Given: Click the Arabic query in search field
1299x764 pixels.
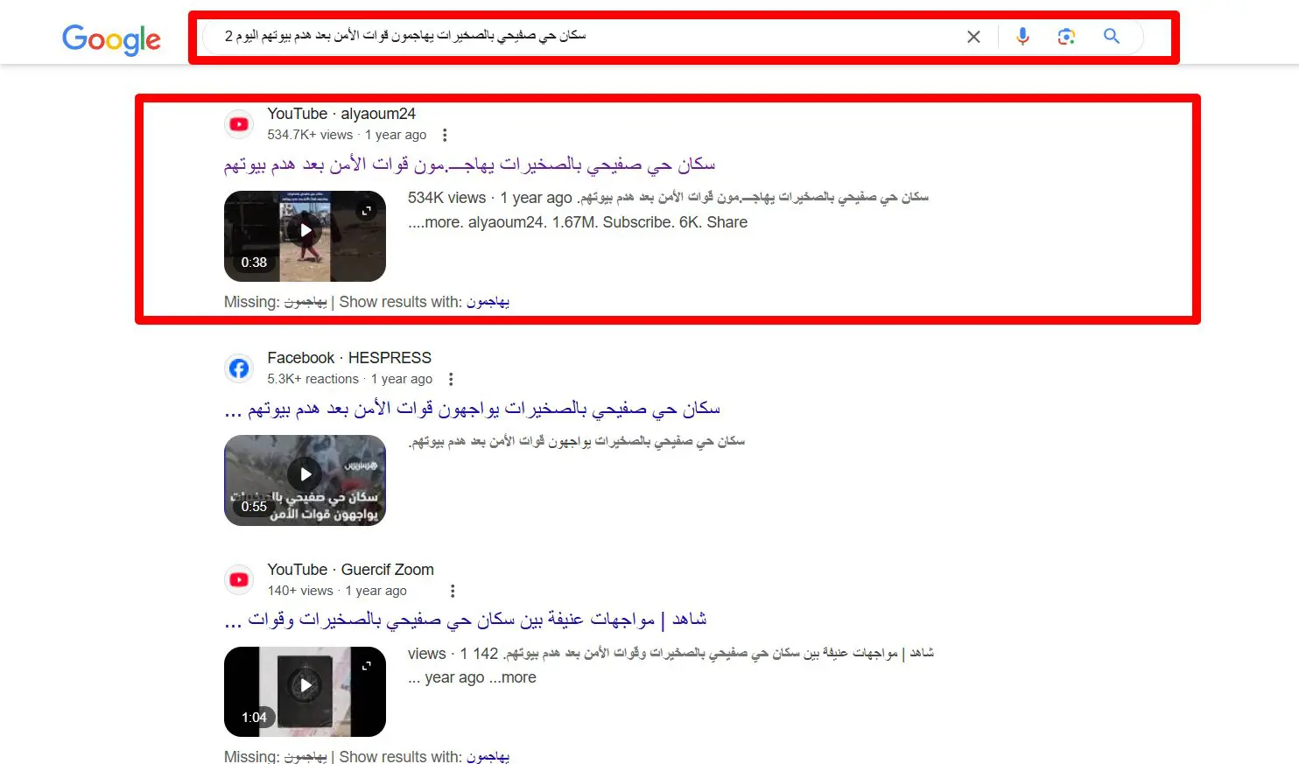Looking at the screenshot, I should (405, 36).
